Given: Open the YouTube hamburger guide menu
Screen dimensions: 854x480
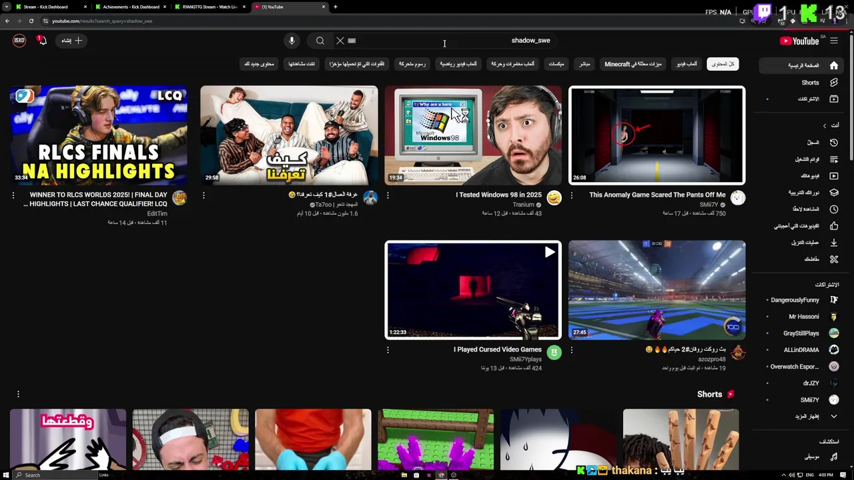Looking at the screenshot, I should pos(834,41).
